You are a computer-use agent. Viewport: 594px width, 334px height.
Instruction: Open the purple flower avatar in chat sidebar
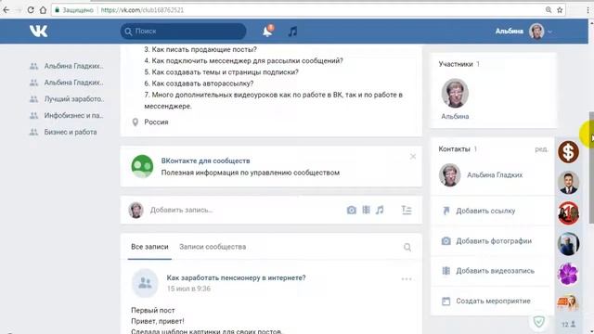coord(568,274)
